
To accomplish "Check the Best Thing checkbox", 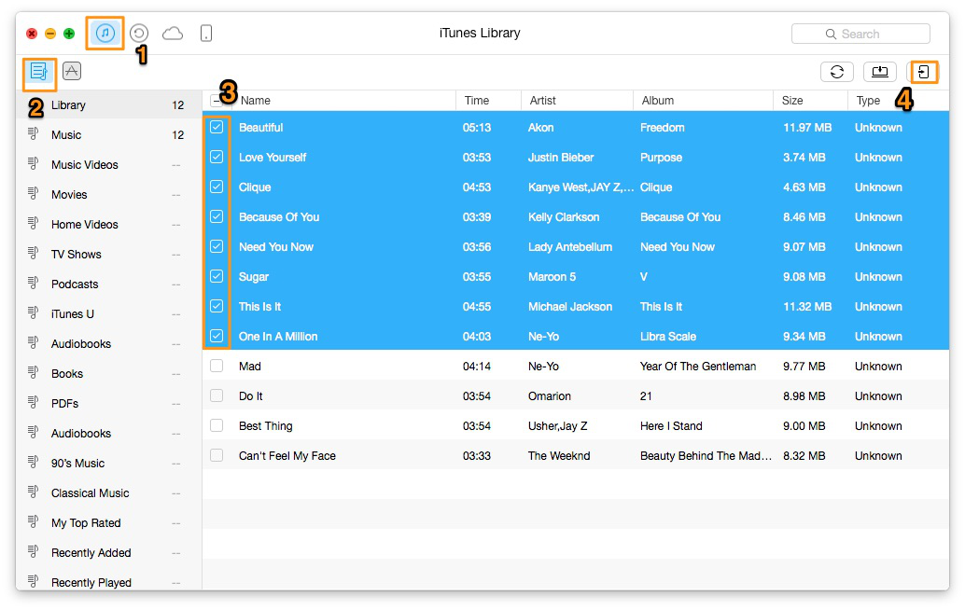I will pos(217,425).
